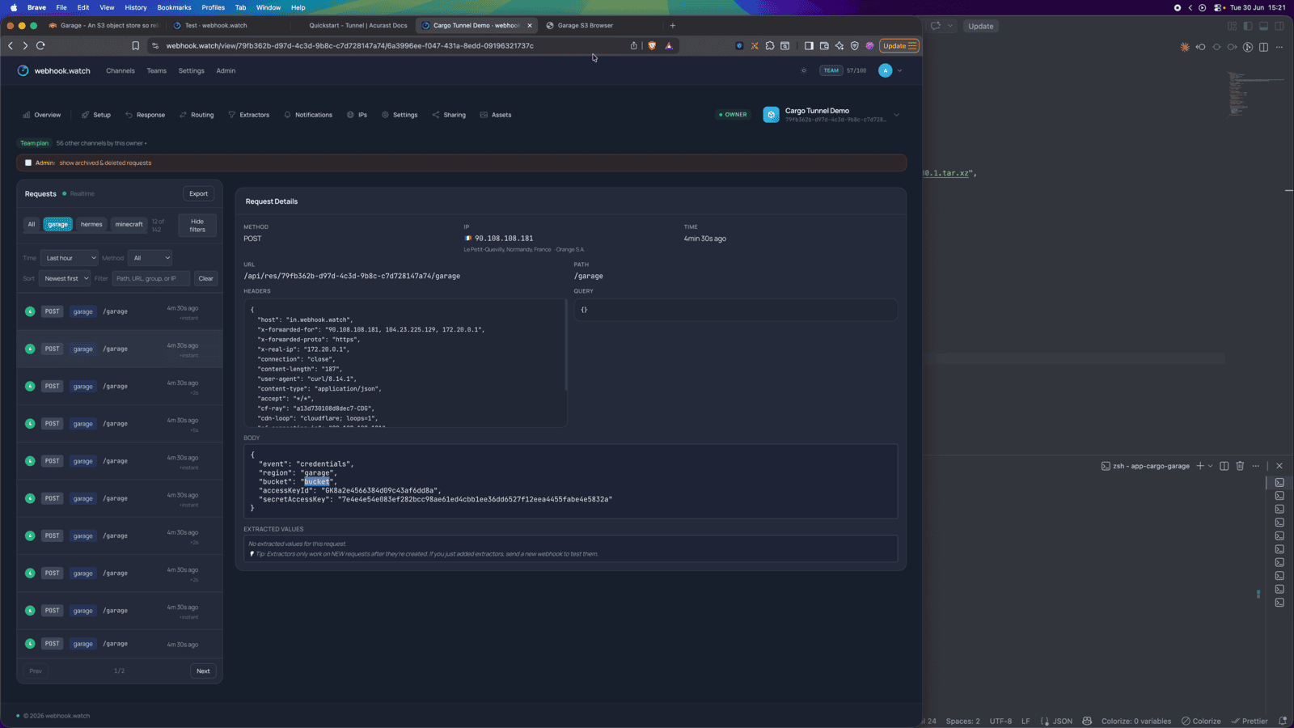
Task: Open the Sort order dropdown
Action: click(x=65, y=278)
